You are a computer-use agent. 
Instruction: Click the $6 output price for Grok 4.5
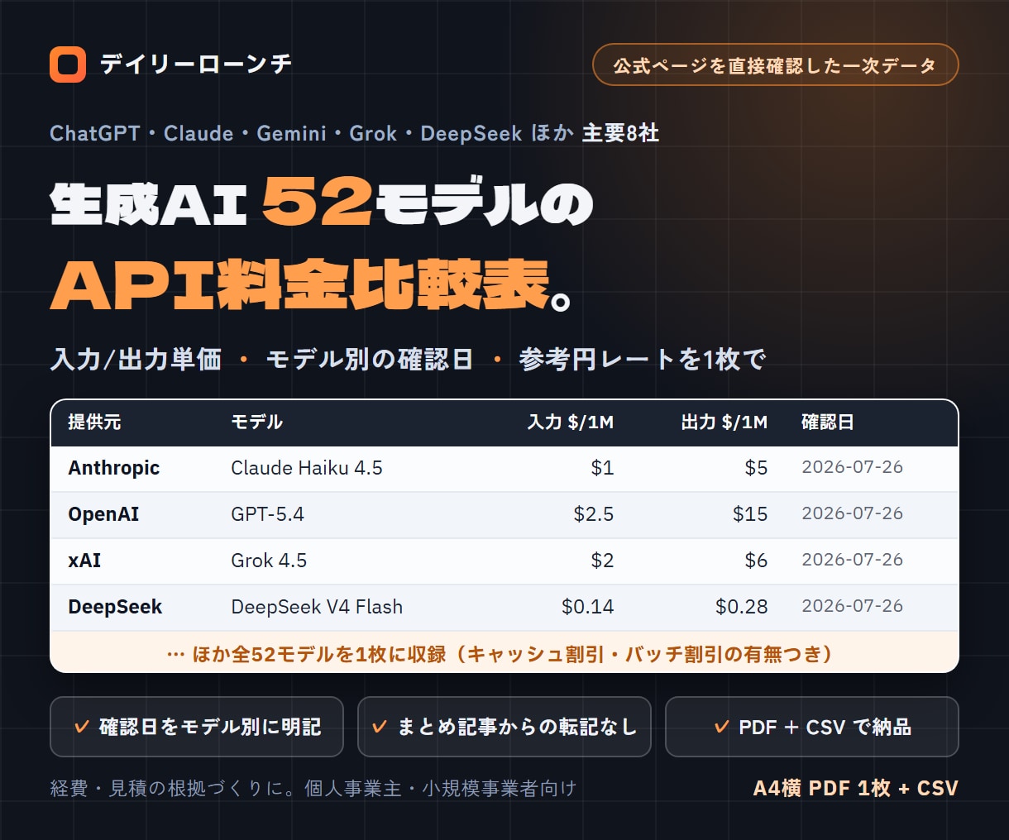tap(756, 561)
